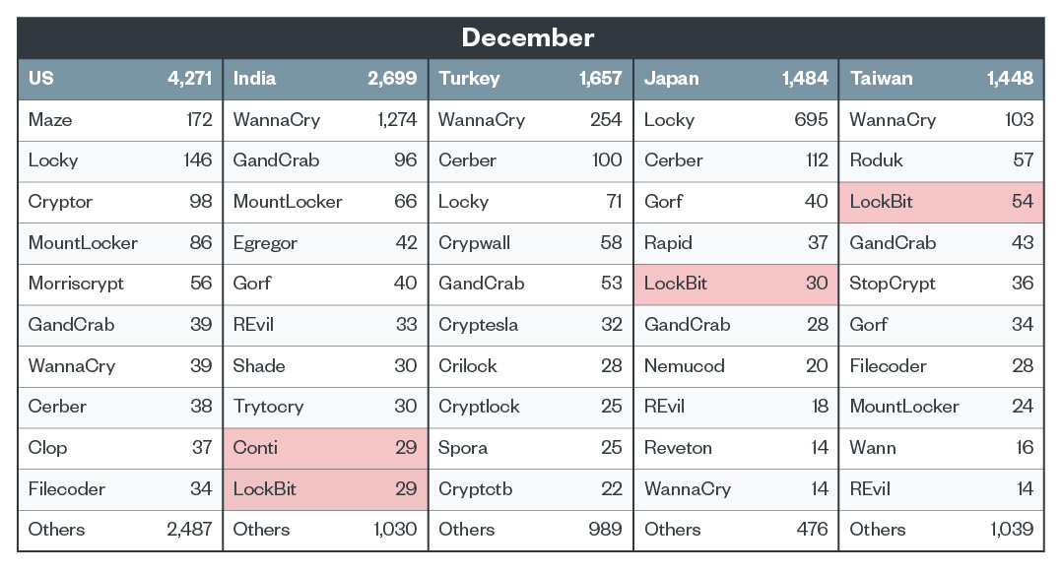Click the December table title
Viewport: 1062px width, 573px height.
pyautogui.click(x=529, y=37)
